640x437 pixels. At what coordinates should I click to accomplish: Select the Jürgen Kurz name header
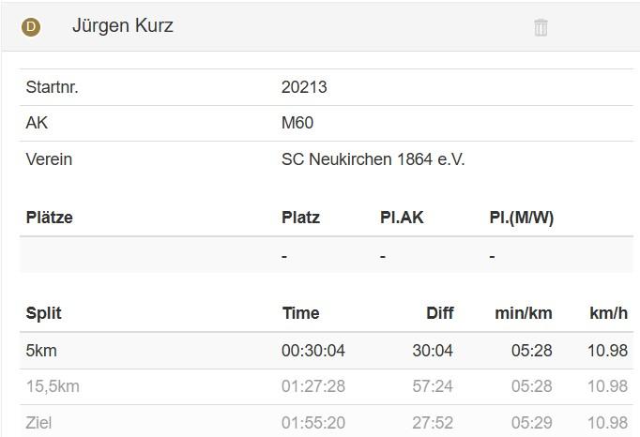pos(123,26)
